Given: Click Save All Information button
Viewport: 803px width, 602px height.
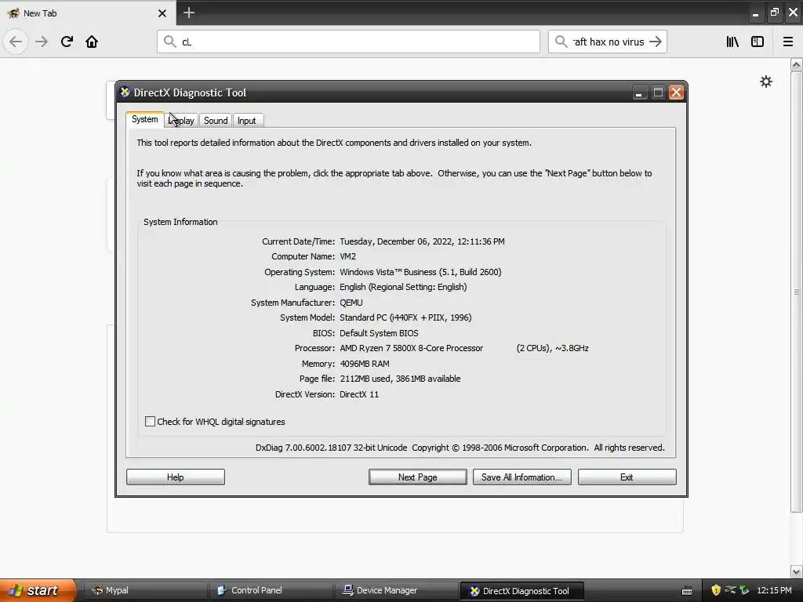Looking at the screenshot, I should (x=521, y=477).
